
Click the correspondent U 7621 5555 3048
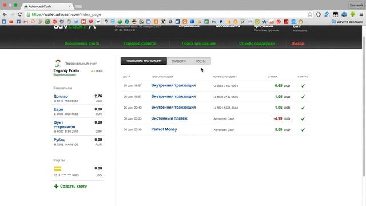click(x=226, y=108)
